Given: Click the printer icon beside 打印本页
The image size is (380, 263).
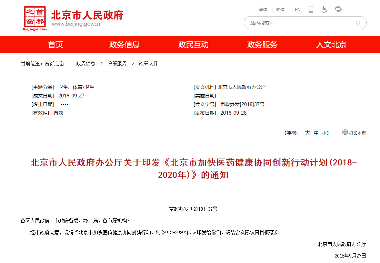Looking at the screenshot, I should click(345, 133).
